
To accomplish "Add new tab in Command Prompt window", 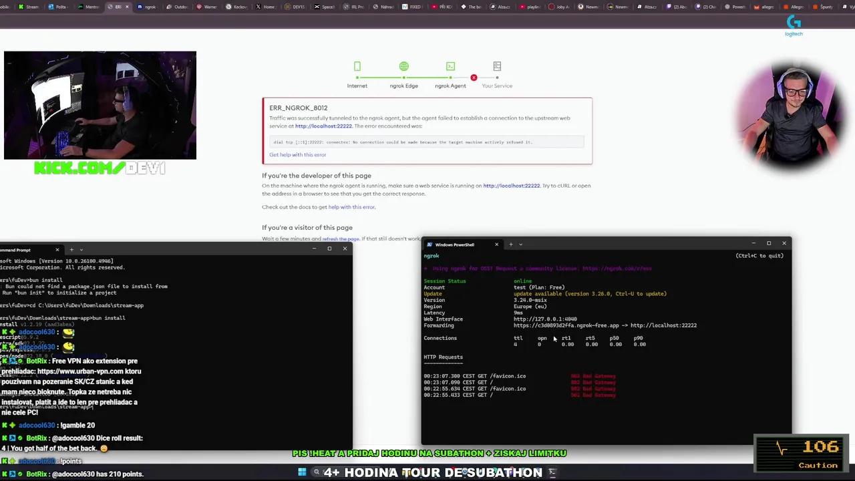I will coord(71,249).
